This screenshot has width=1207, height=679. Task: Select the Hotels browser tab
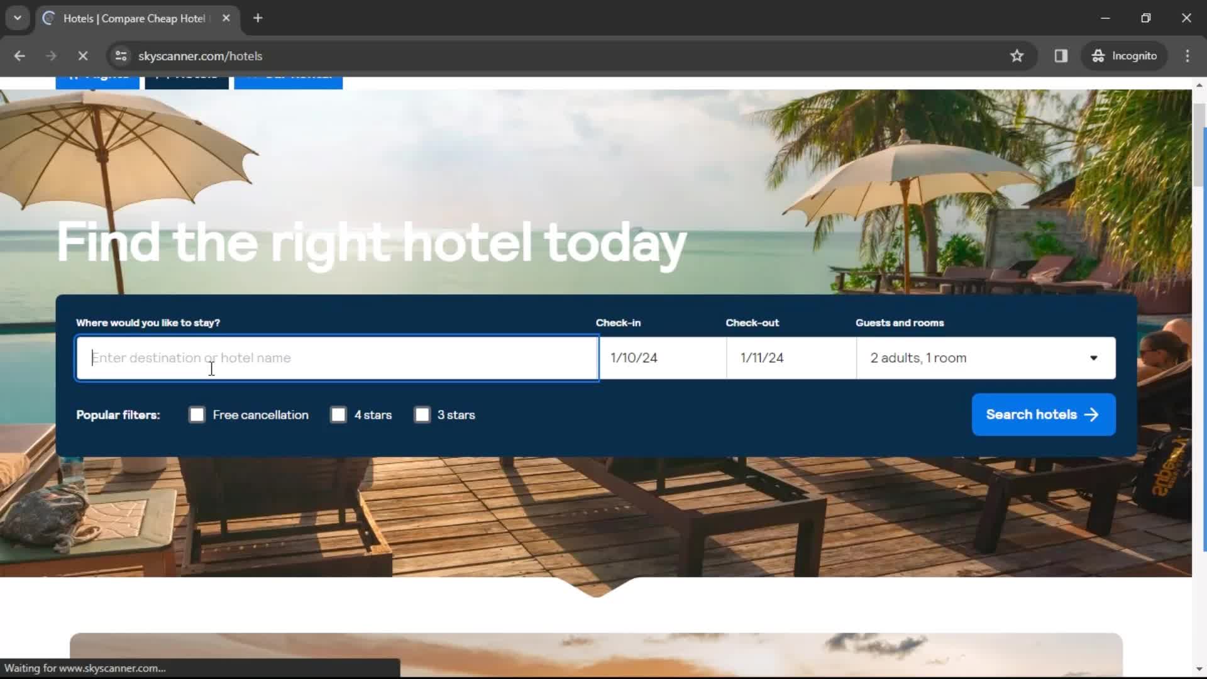pos(137,18)
